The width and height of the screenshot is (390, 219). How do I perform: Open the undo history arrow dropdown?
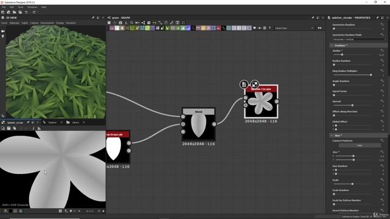(30, 12)
